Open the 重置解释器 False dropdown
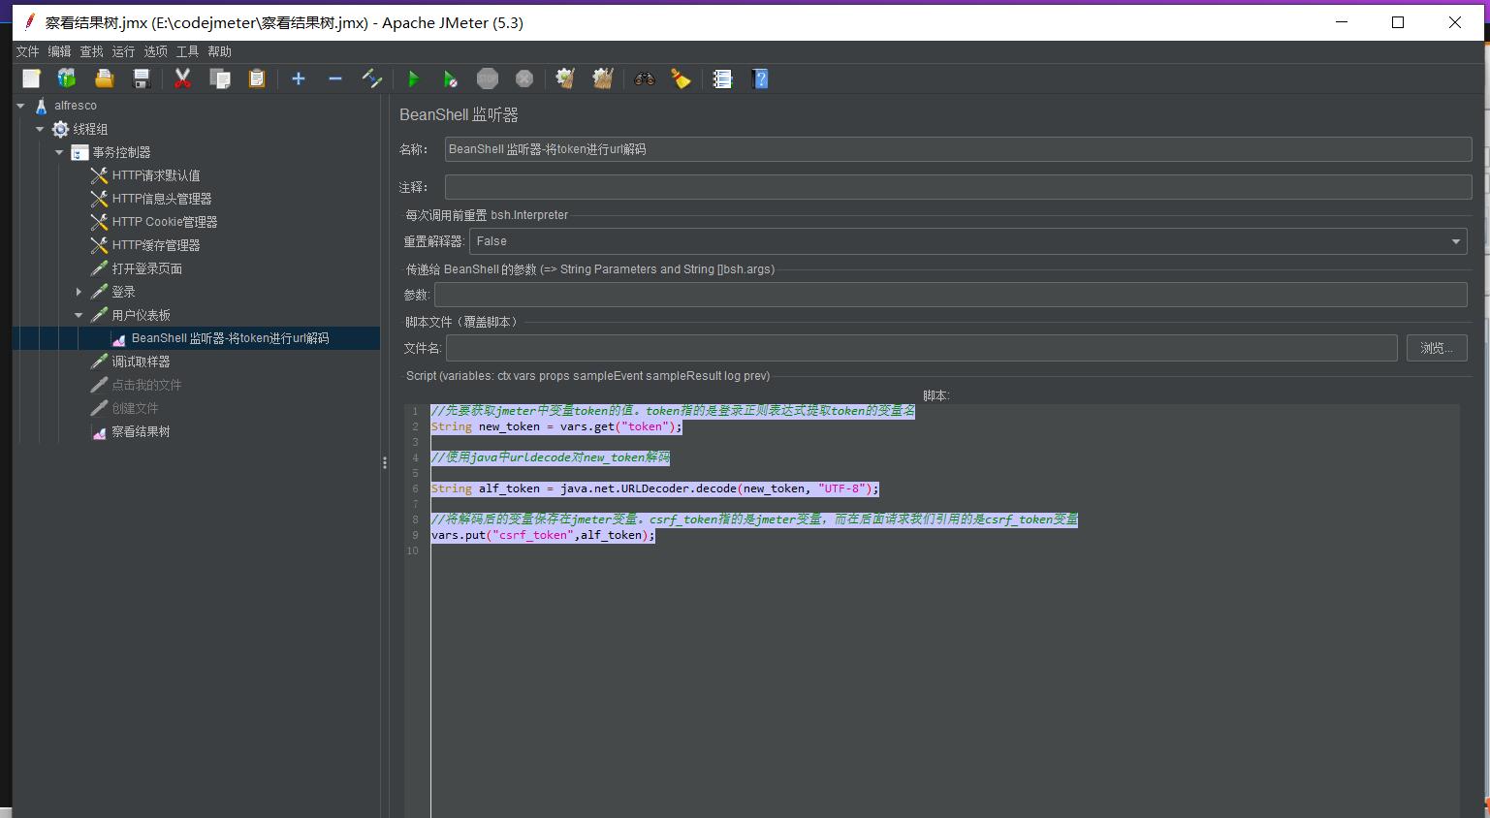Viewport: 1490px width, 818px height. (x=967, y=241)
